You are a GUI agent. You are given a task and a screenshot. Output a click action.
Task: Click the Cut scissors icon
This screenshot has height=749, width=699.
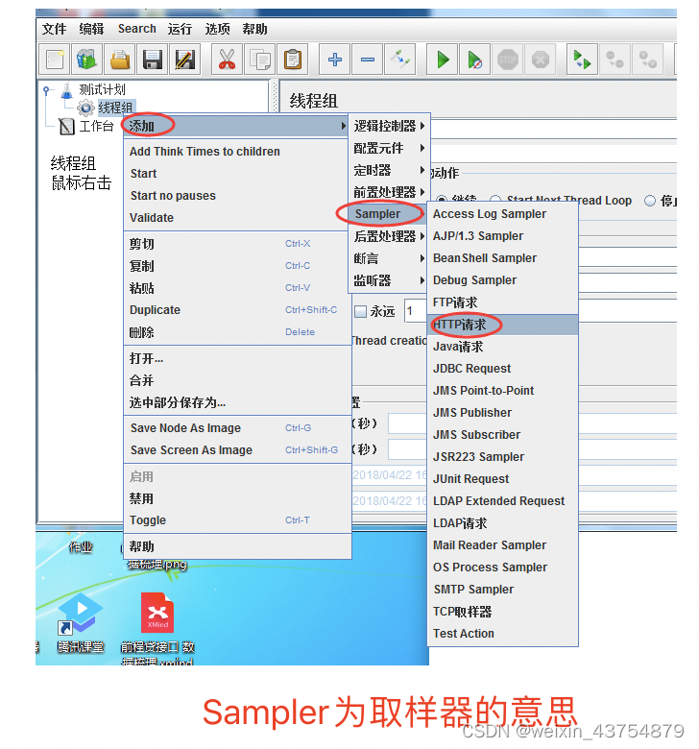[x=227, y=60]
